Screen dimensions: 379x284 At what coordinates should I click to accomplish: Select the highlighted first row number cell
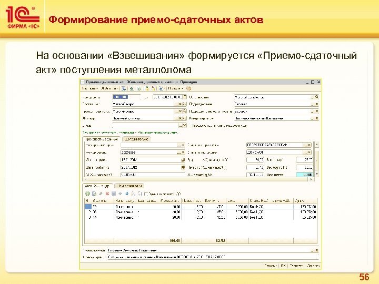point(88,207)
